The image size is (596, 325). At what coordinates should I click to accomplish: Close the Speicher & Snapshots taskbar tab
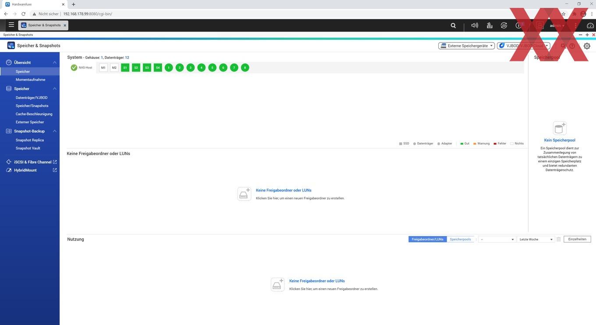click(x=65, y=25)
